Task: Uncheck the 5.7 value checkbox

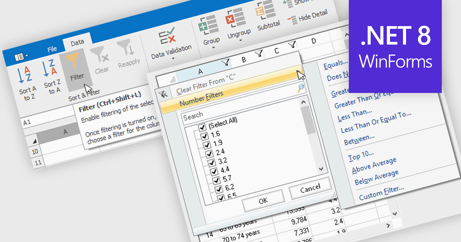Action: click(217, 180)
